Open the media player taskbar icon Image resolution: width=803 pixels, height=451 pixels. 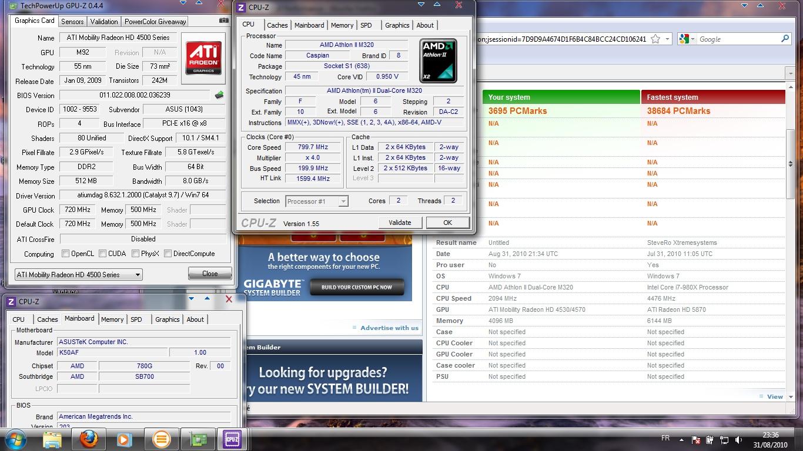124,439
